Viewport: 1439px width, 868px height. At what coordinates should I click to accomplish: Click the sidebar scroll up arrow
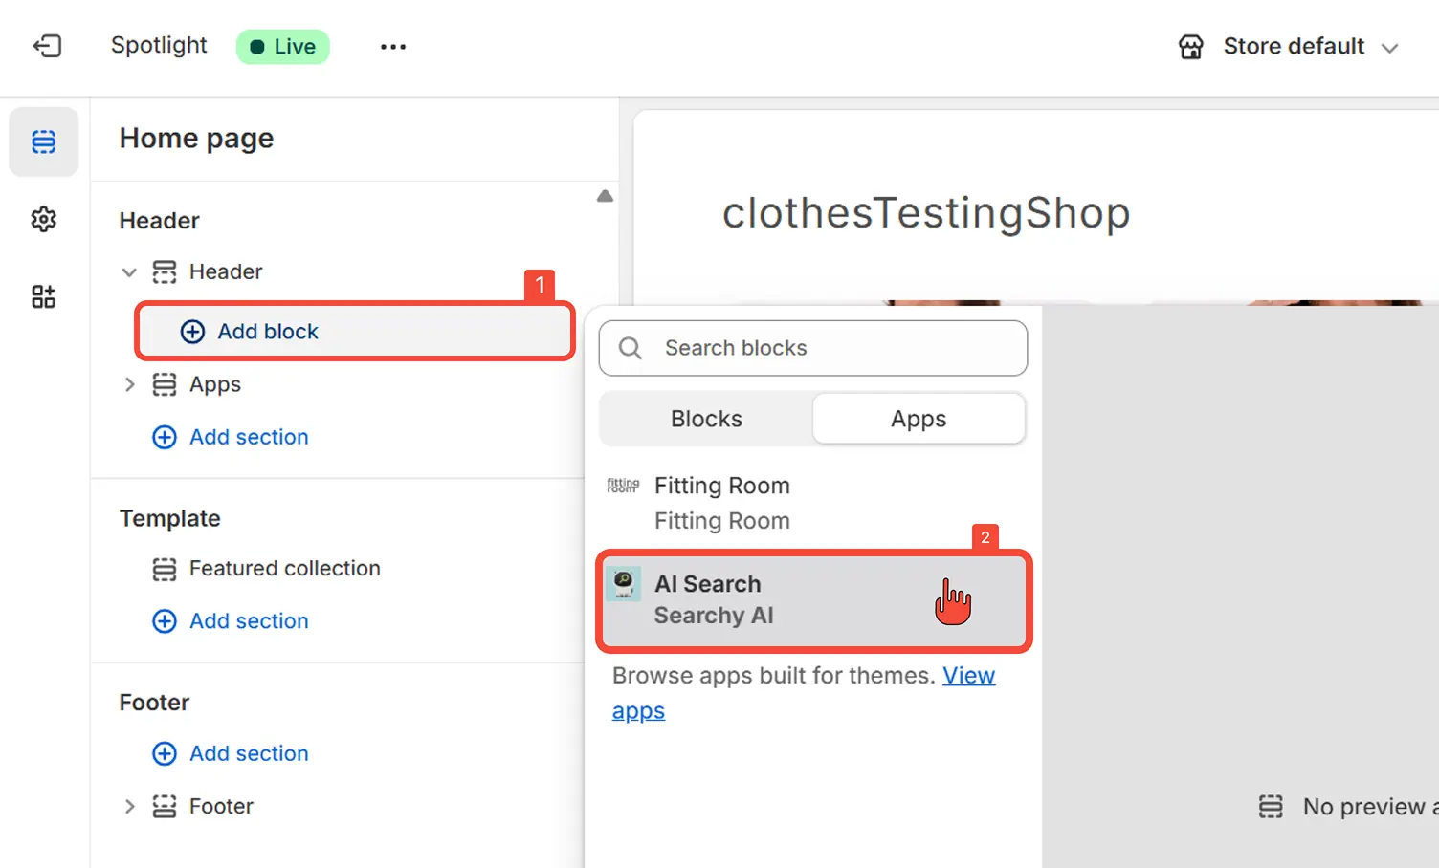coord(605,196)
